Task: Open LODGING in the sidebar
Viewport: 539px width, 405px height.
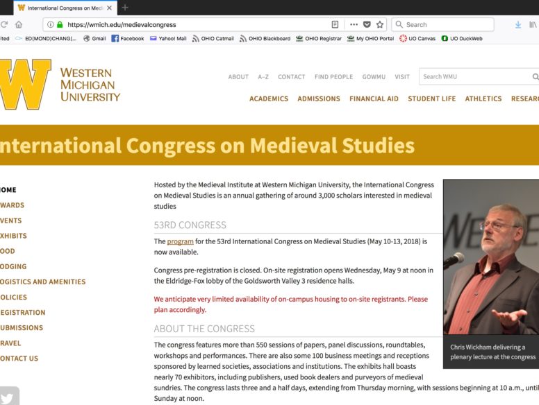Action: coord(13,267)
